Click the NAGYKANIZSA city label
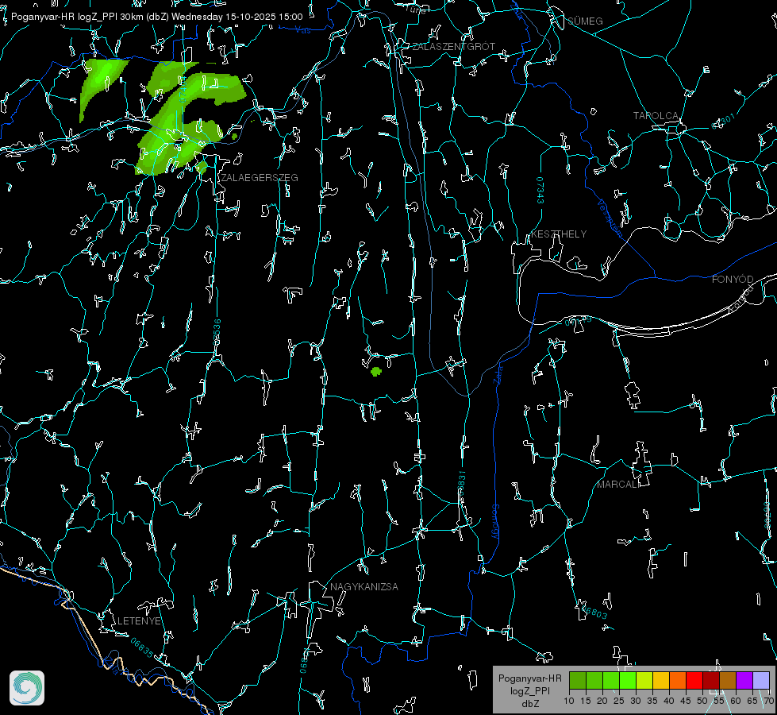The image size is (777, 715). [364, 586]
